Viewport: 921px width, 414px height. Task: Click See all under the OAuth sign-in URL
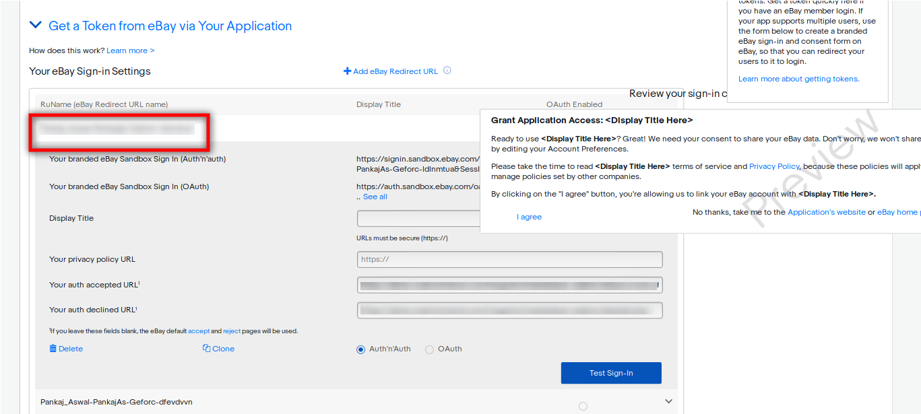(x=375, y=197)
